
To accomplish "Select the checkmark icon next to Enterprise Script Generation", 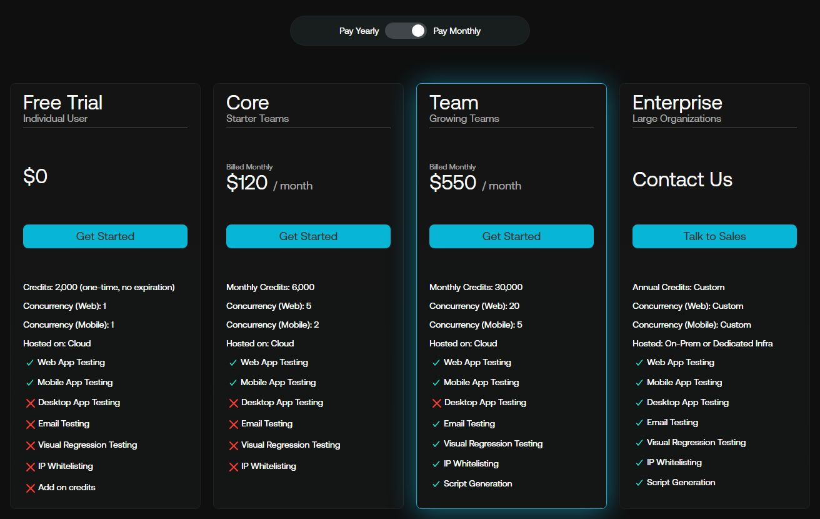I will click(639, 483).
